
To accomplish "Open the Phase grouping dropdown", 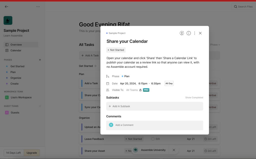I will 215,45.
